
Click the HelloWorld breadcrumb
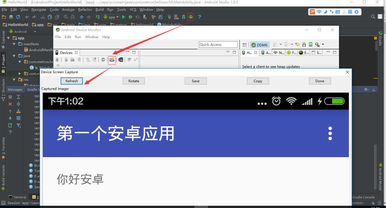[x=16, y=25]
